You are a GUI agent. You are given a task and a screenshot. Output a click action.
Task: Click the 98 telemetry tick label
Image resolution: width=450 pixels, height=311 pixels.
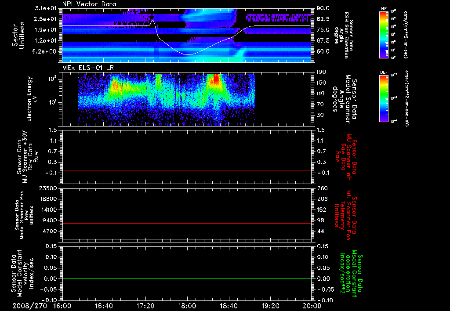coord(320,221)
